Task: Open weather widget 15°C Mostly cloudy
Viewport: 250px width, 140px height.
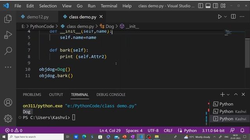Action: pyautogui.click(x=197, y=137)
